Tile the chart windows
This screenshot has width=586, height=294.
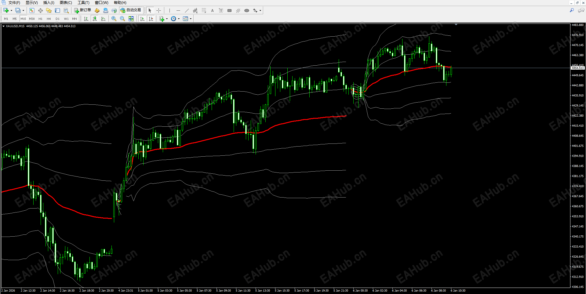tap(131, 19)
